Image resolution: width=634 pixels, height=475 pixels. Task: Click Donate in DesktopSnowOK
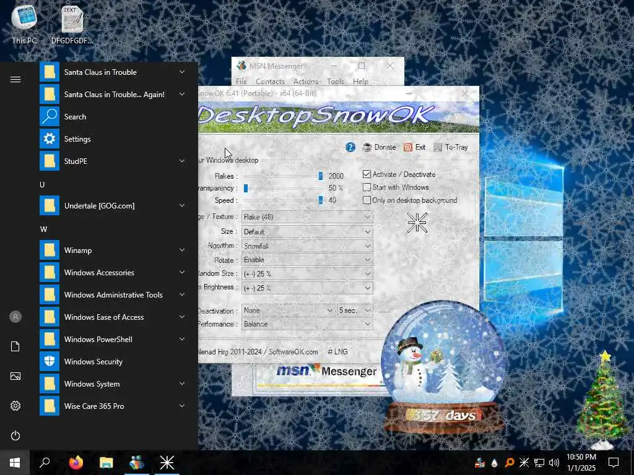pos(379,147)
